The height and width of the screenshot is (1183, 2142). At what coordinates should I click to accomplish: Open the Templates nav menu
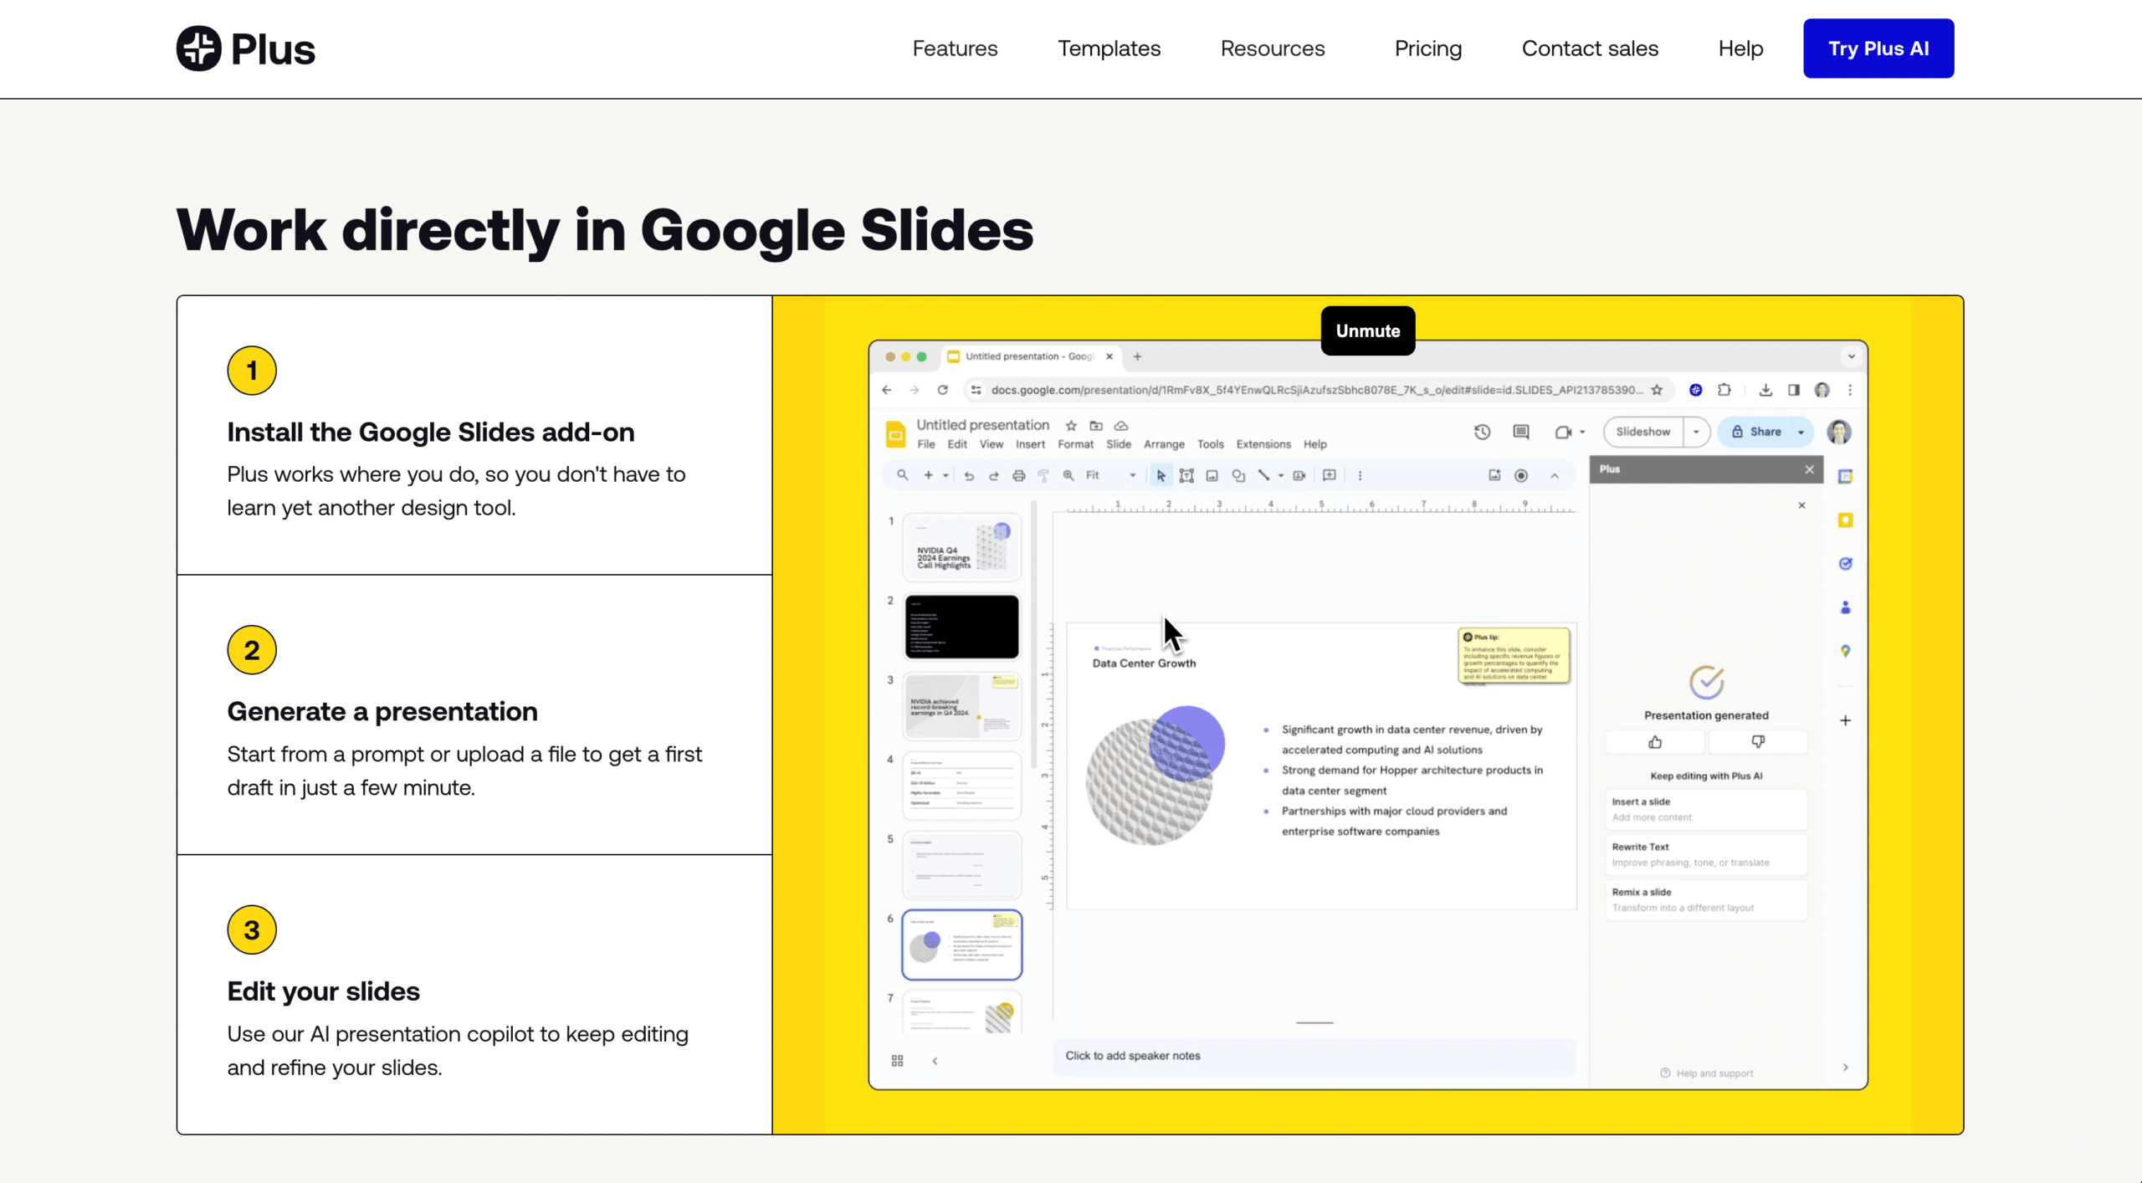coord(1109,49)
